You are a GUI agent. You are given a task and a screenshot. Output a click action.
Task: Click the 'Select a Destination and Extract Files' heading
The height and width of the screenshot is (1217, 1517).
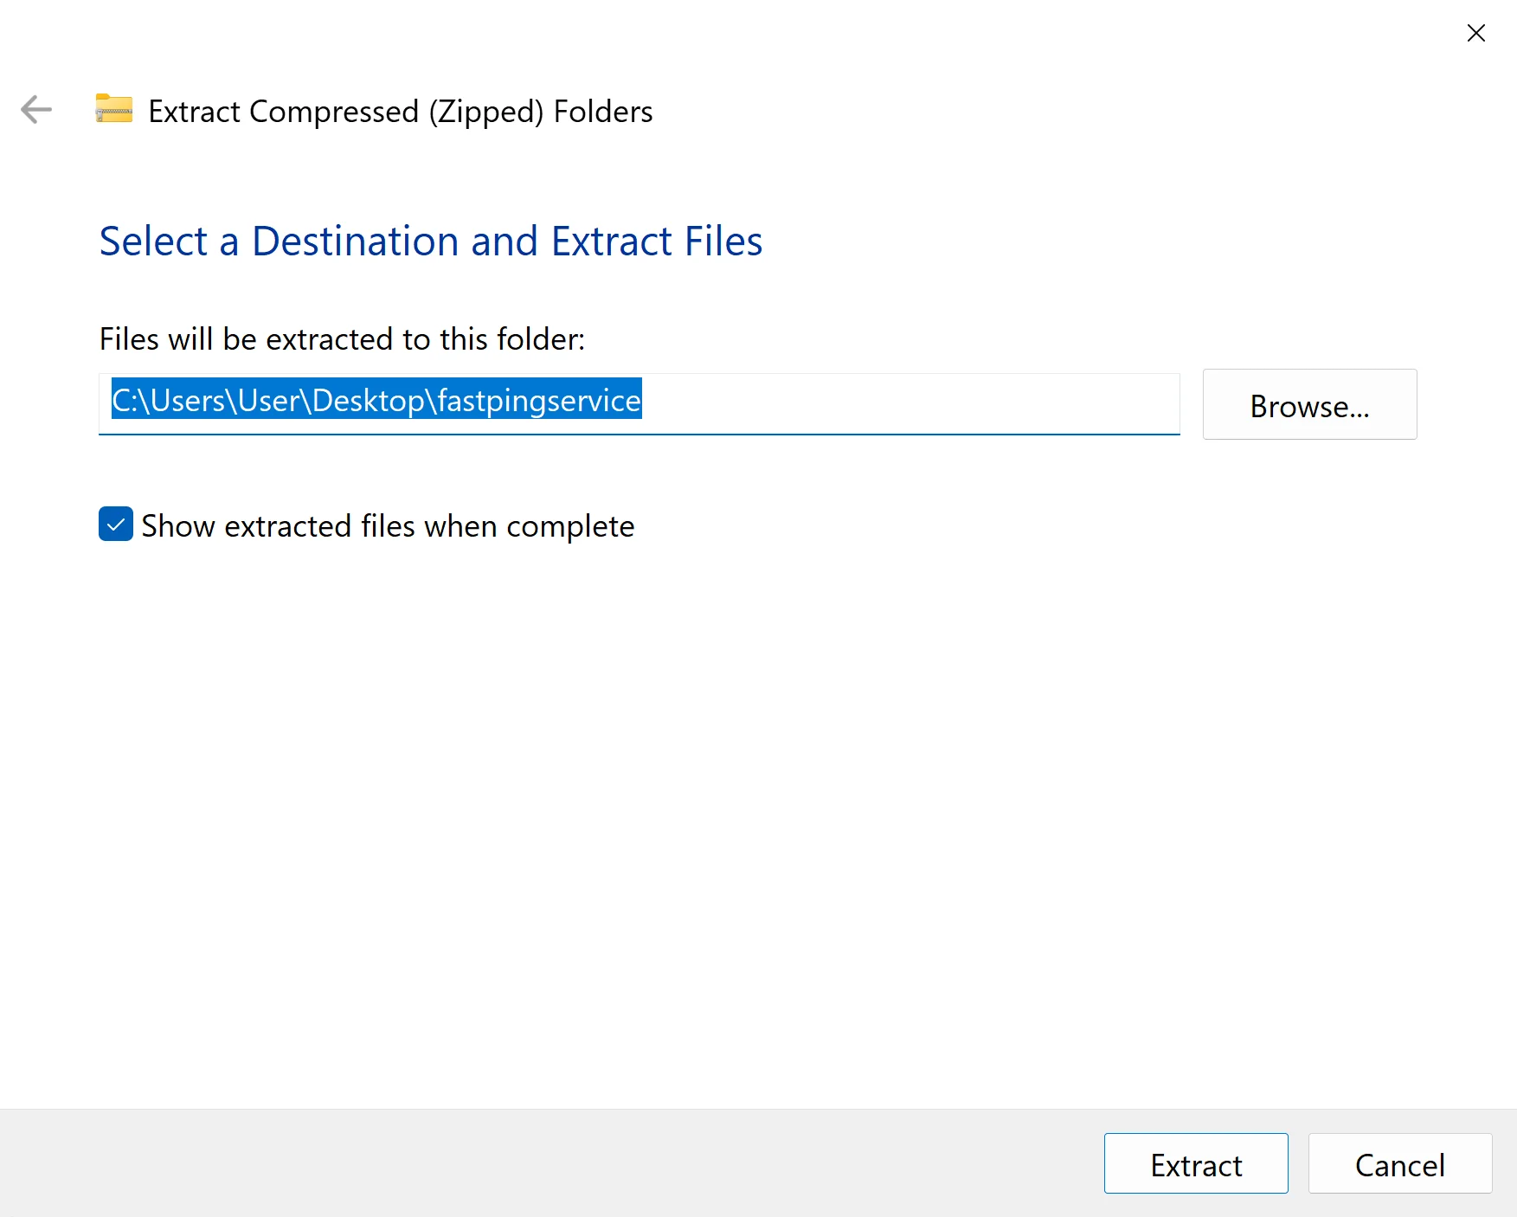430,241
